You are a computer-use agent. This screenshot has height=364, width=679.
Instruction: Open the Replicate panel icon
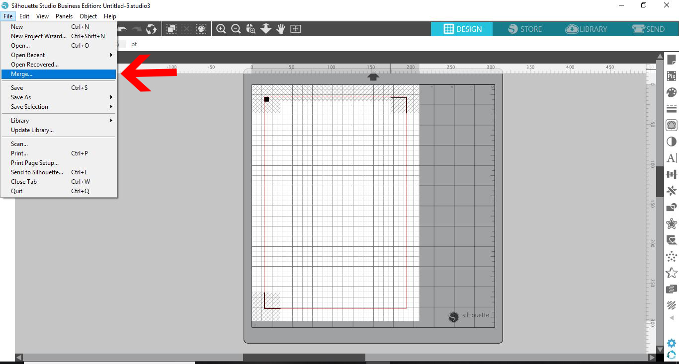(x=672, y=191)
